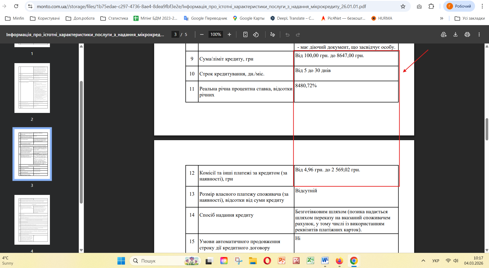Click the 100% zoom level field

pos(216,34)
